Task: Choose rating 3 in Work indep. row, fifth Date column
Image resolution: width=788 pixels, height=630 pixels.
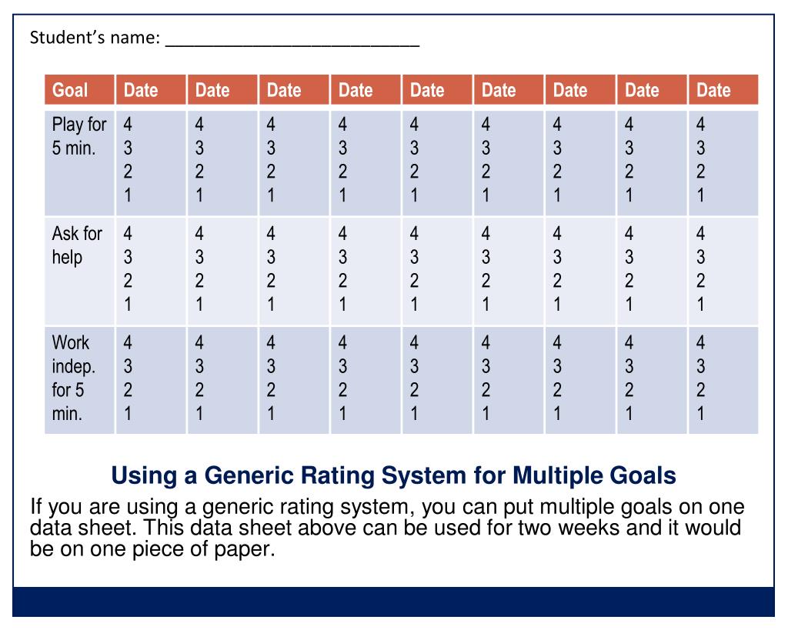Action: pos(415,366)
